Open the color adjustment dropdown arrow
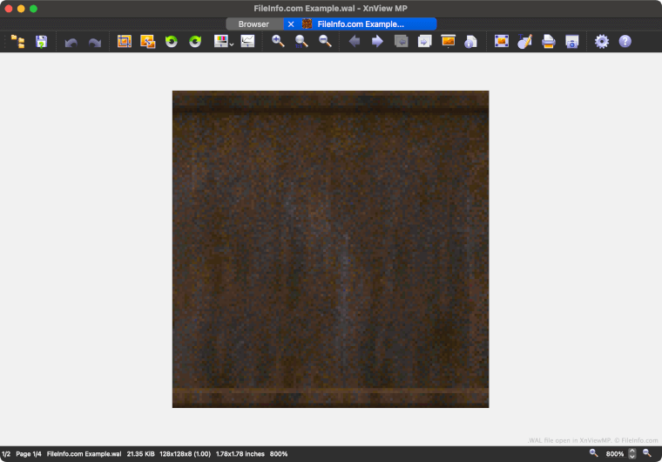The width and height of the screenshot is (662, 462). click(x=232, y=43)
